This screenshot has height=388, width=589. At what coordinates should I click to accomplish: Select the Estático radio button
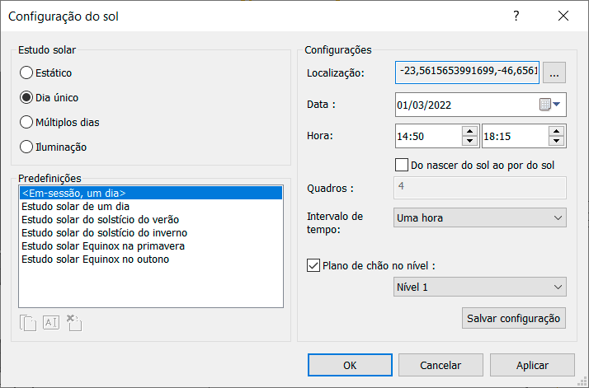pyautogui.click(x=26, y=72)
